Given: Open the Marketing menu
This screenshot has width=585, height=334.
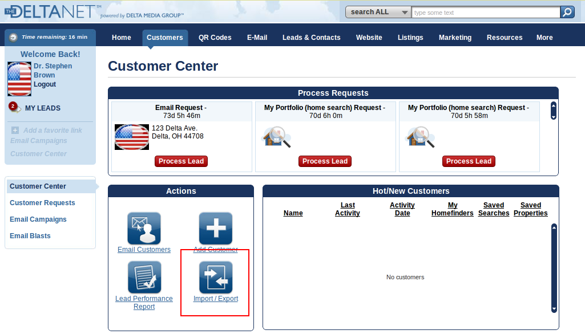Looking at the screenshot, I should click(455, 38).
